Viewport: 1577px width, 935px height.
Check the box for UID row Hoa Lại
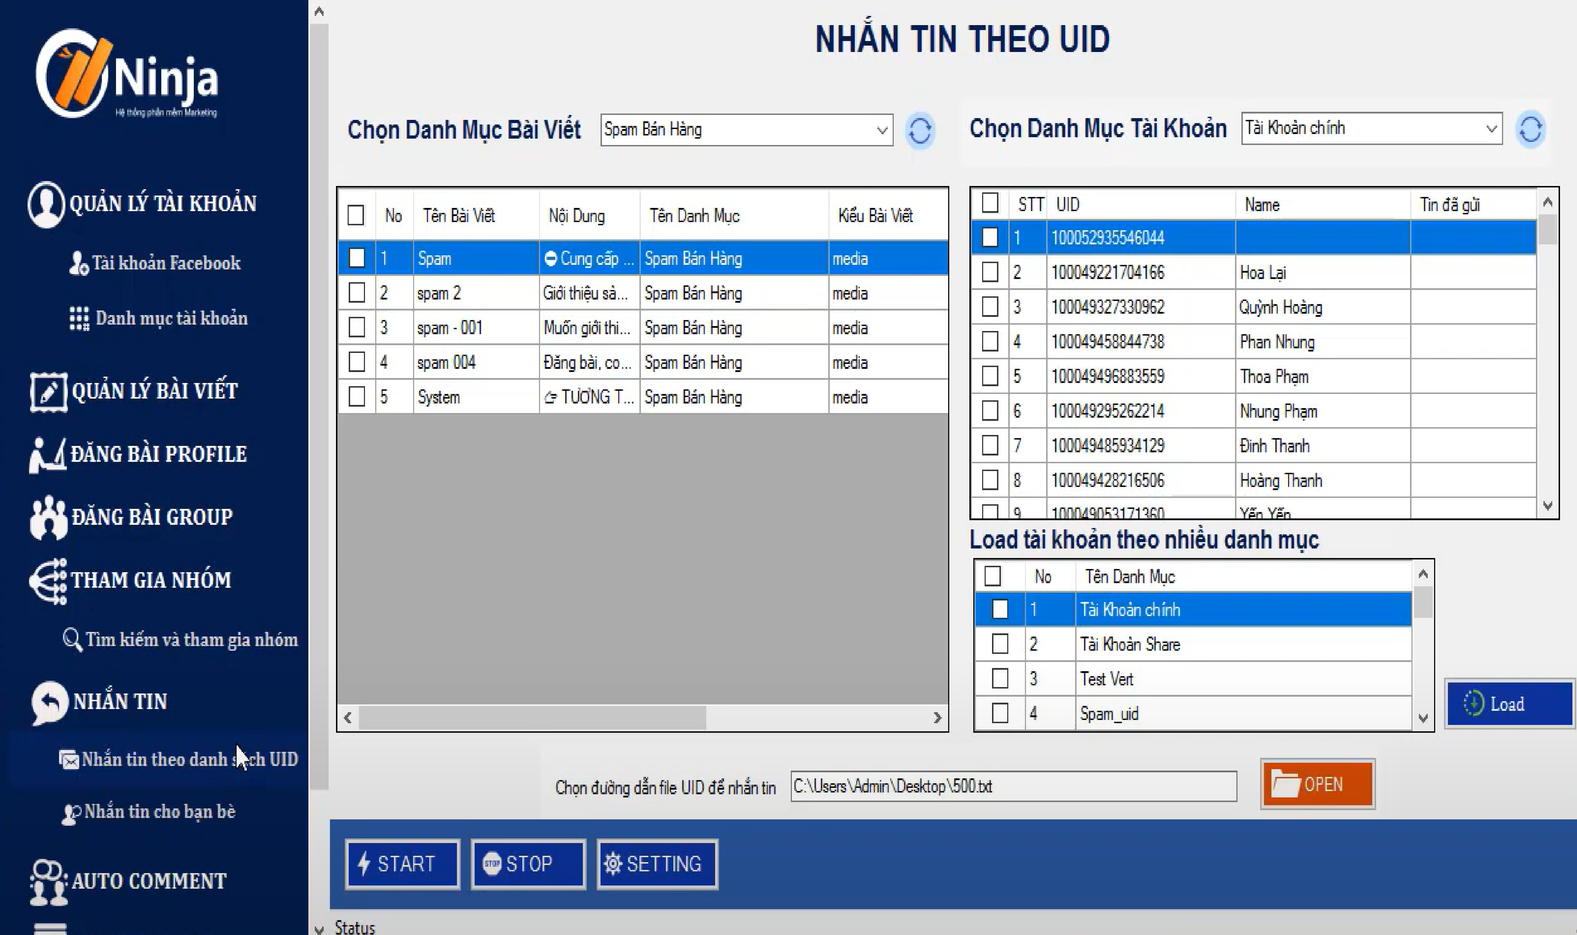tap(990, 272)
